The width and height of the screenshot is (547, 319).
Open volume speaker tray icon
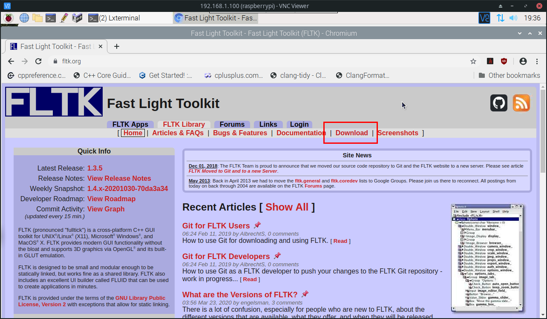(513, 18)
